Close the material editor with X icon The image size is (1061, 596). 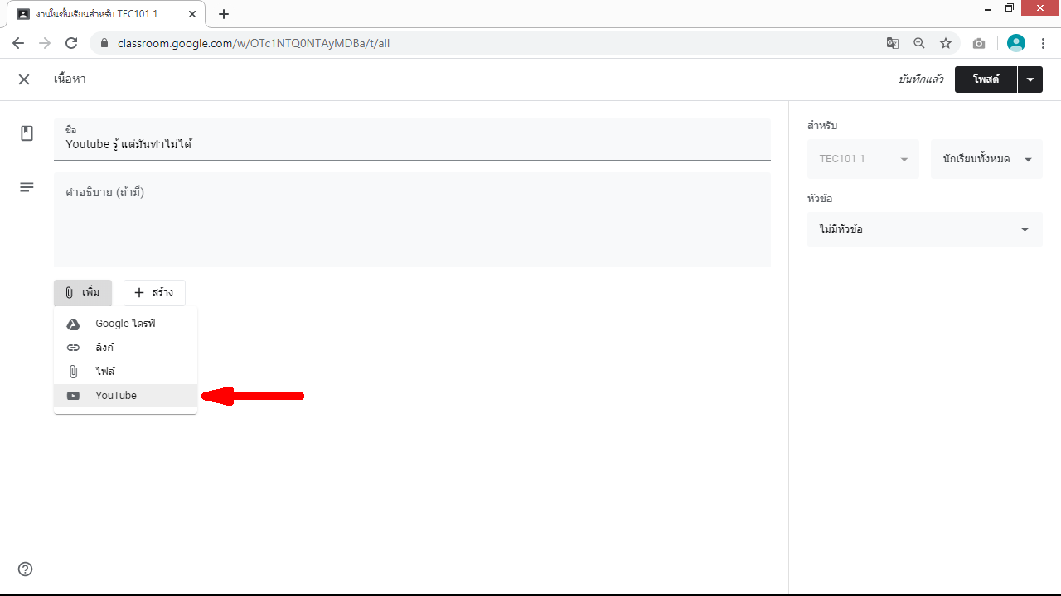24,79
